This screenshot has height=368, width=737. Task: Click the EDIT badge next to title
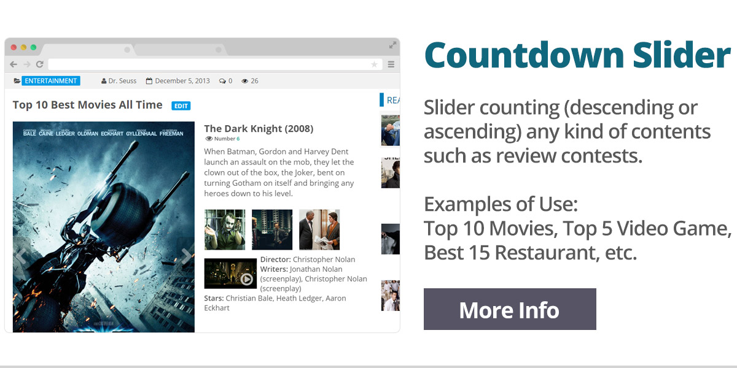[181, 105]
